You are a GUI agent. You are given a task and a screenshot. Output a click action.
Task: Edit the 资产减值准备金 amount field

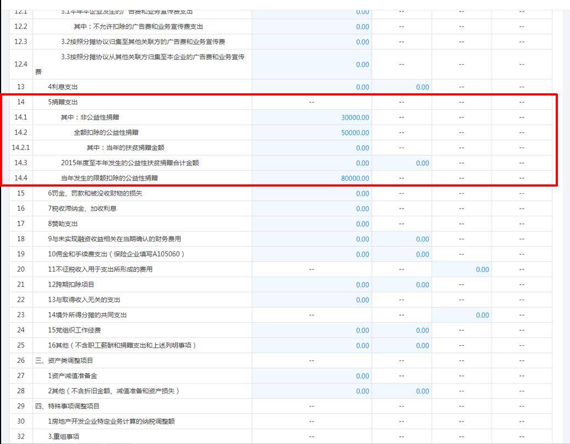312,376
